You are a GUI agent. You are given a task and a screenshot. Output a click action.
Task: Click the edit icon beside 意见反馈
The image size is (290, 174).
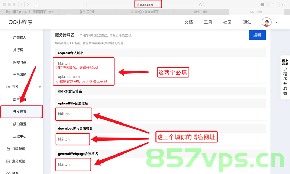point(8,161)
